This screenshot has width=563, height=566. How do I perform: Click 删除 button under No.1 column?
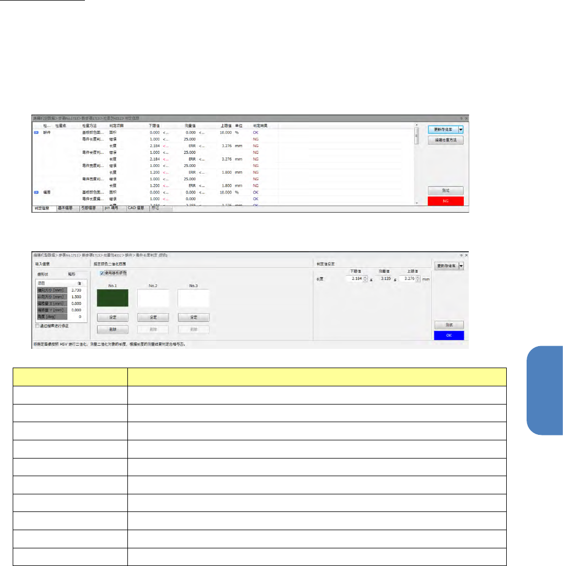112,330
